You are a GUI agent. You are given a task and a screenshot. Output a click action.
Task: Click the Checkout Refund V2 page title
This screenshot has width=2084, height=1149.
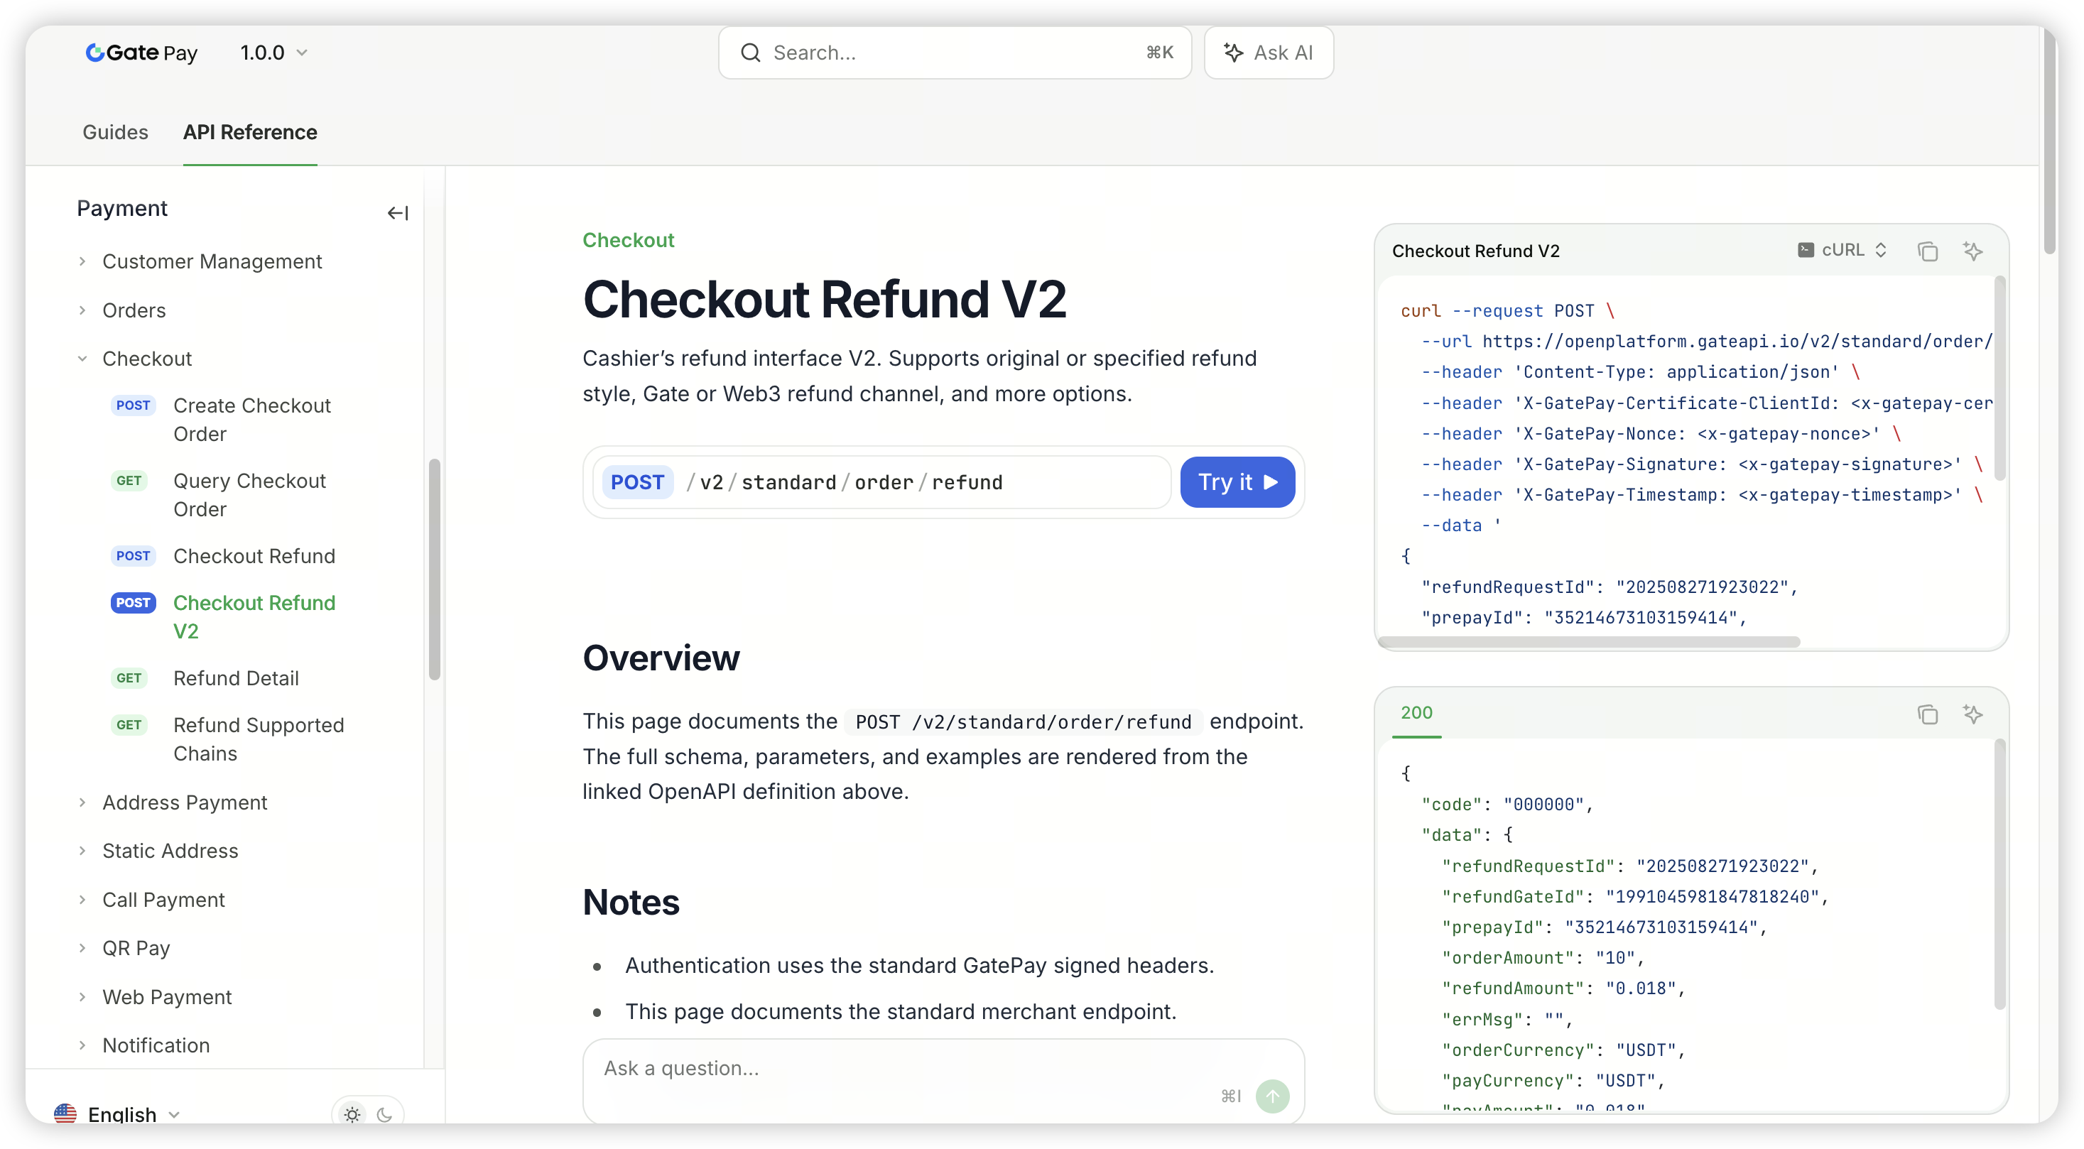pos(825,299)
